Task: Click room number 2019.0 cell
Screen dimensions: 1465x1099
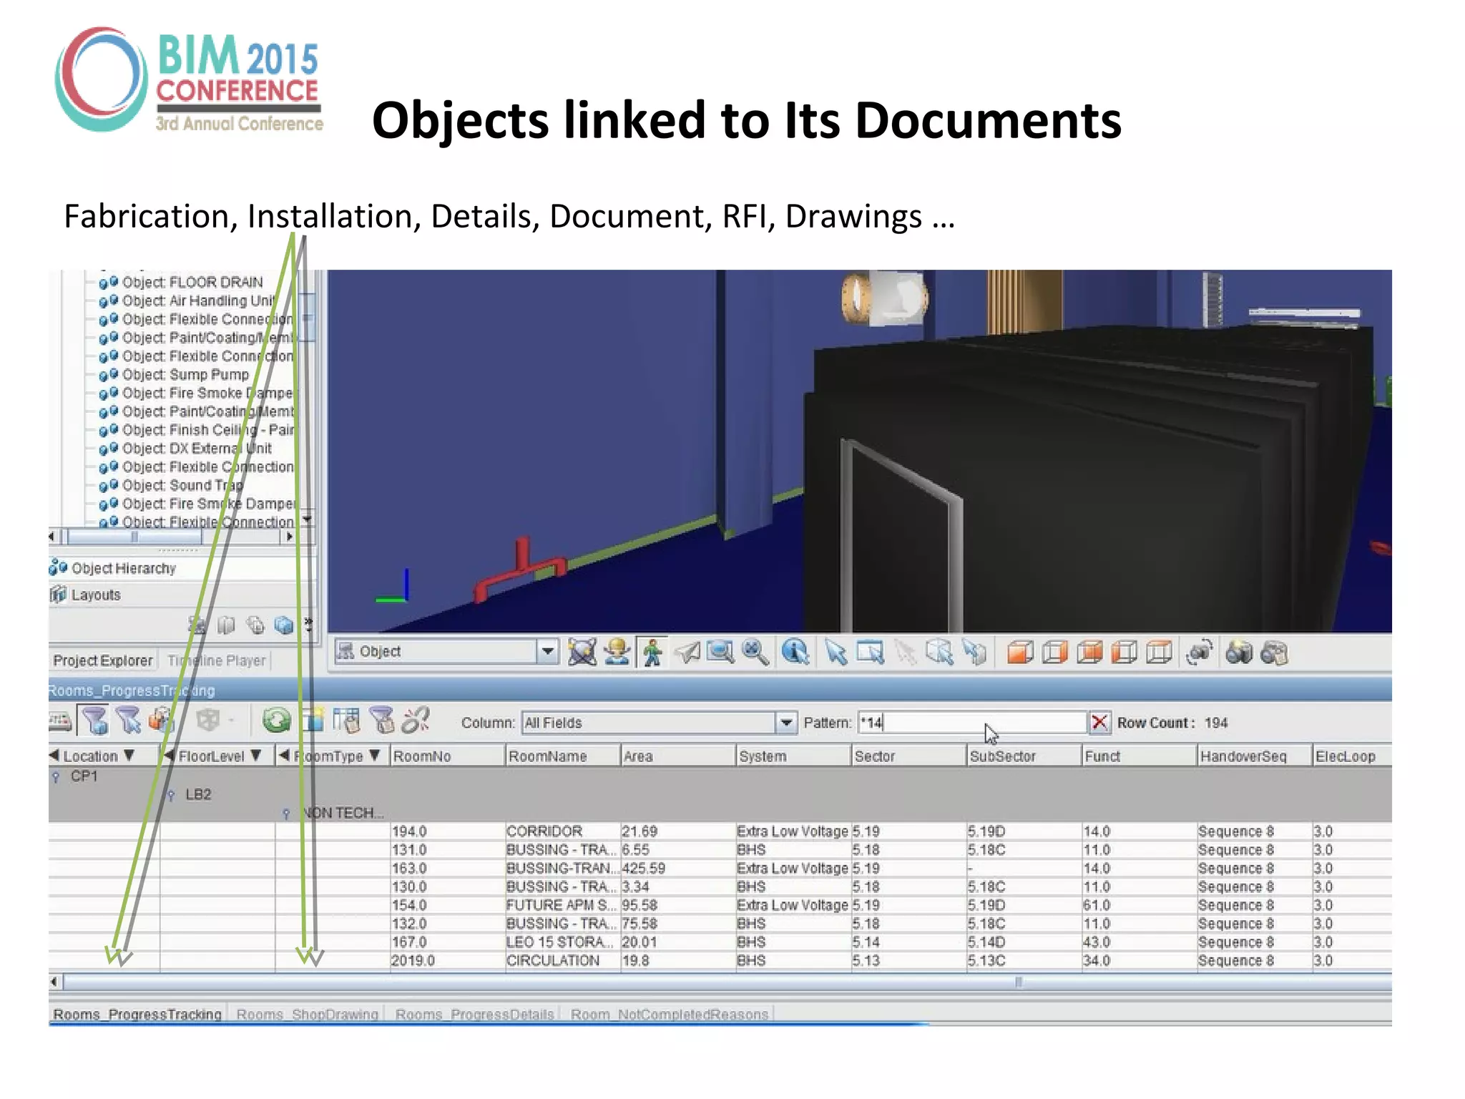Action: 446,961
